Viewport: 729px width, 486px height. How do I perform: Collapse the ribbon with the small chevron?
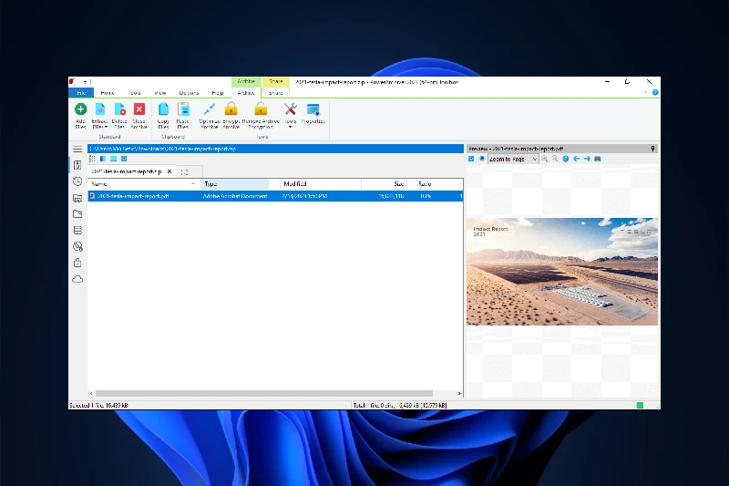tap(645, 92)
